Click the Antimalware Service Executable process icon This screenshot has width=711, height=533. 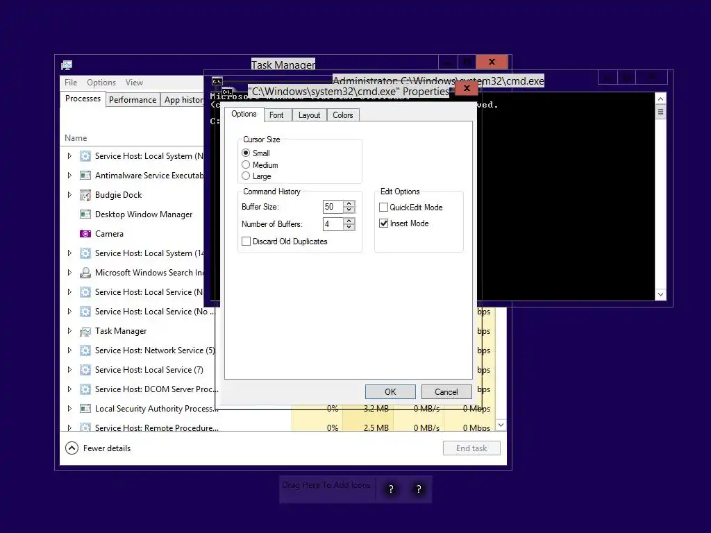85,176
